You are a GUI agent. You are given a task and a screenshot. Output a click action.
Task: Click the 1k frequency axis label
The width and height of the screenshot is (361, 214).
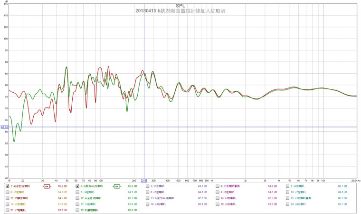pyautogui.click(x=212, y=181)
